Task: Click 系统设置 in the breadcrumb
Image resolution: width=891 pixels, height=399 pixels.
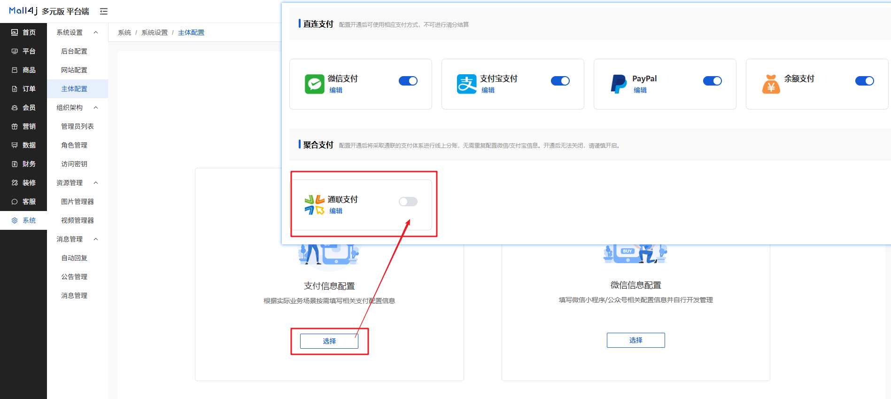Action: click(x=155, y=32)
